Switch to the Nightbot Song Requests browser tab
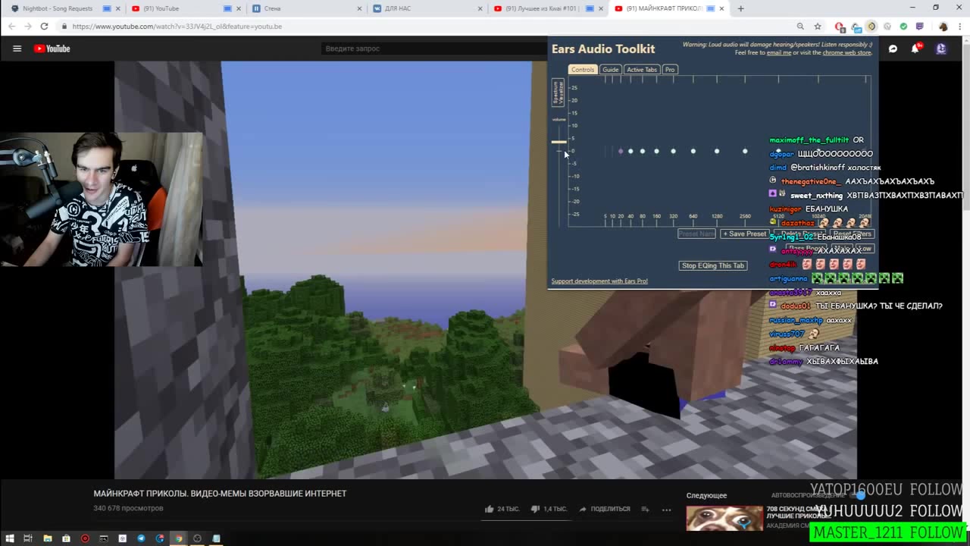Image resolution: width=970 pixels, height=546 pixels. tap(58, 8)
